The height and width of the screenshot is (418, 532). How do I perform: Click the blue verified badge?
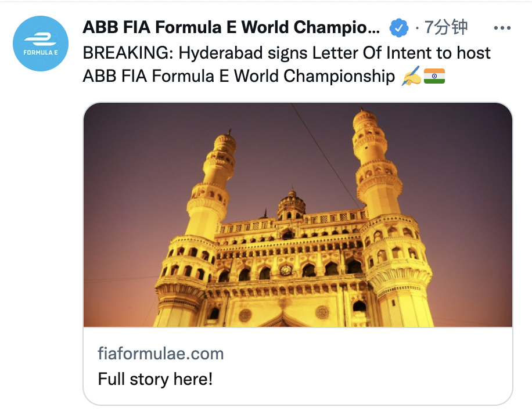(x=399, y=27)
